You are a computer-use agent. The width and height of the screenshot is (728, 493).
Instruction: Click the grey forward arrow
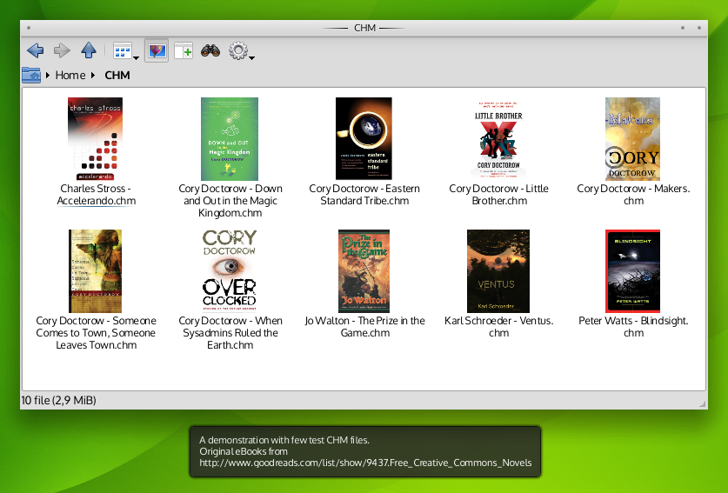62,50
